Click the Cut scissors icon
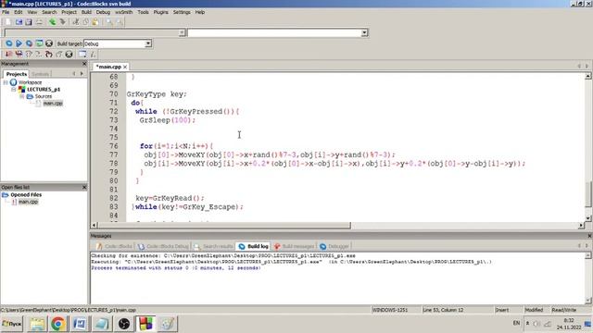 tap(76, 22)
